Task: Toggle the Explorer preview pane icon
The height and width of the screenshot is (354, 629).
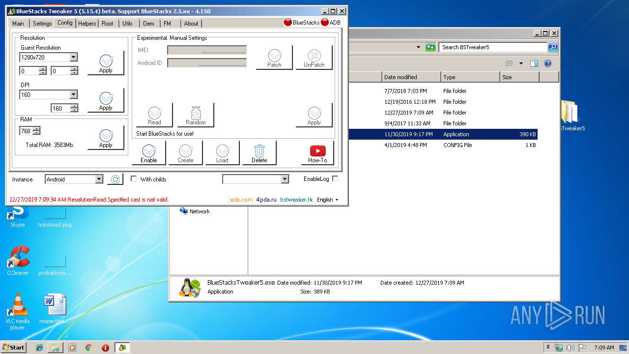Action: 534,63
